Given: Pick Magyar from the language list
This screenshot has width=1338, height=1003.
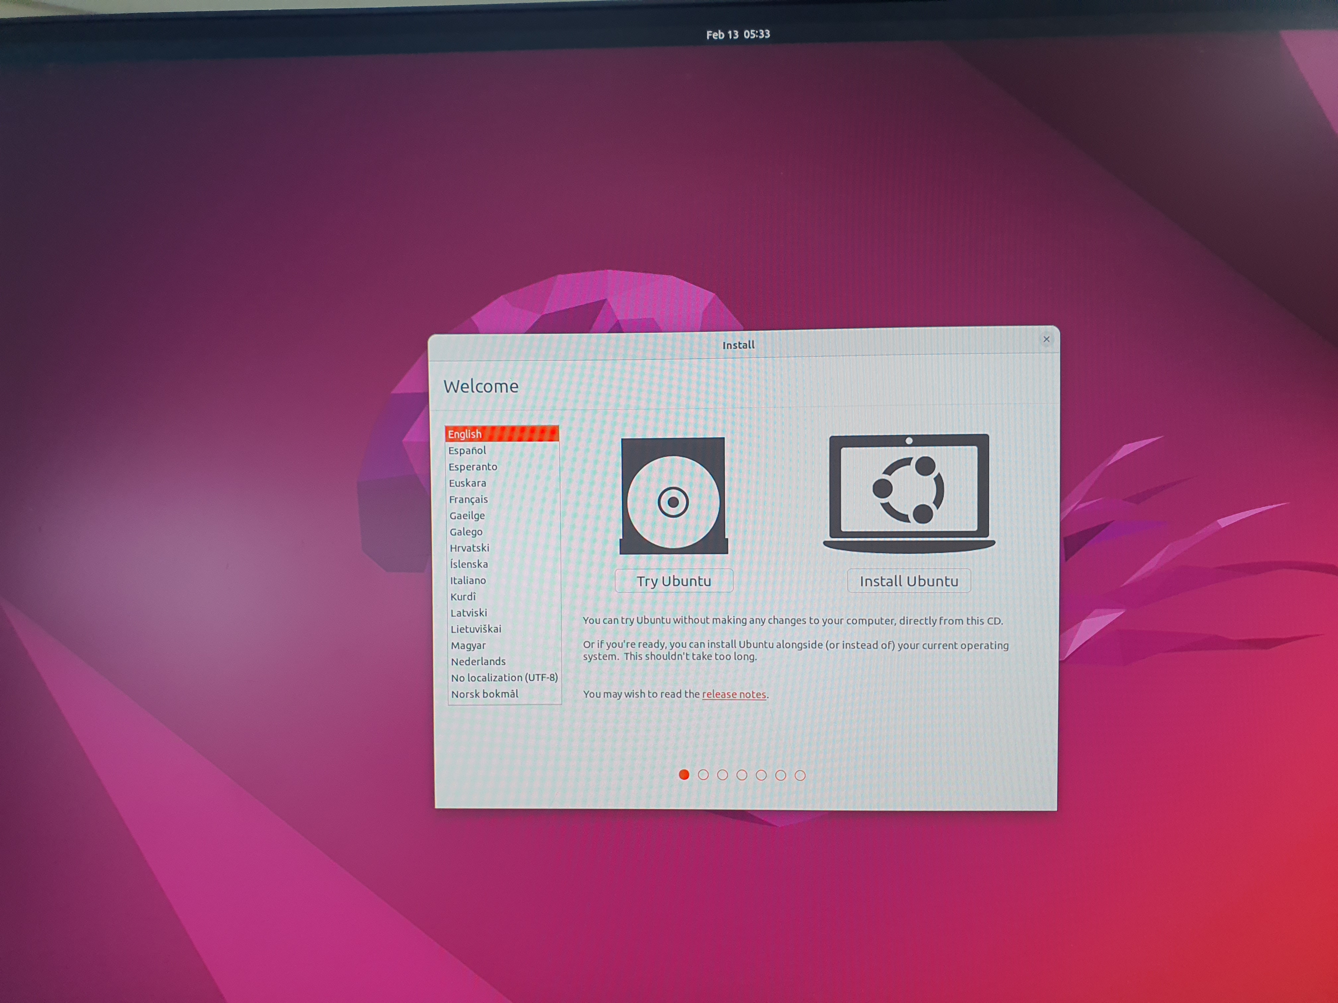Looking at the screenshot, I should [x=504, y=646].
